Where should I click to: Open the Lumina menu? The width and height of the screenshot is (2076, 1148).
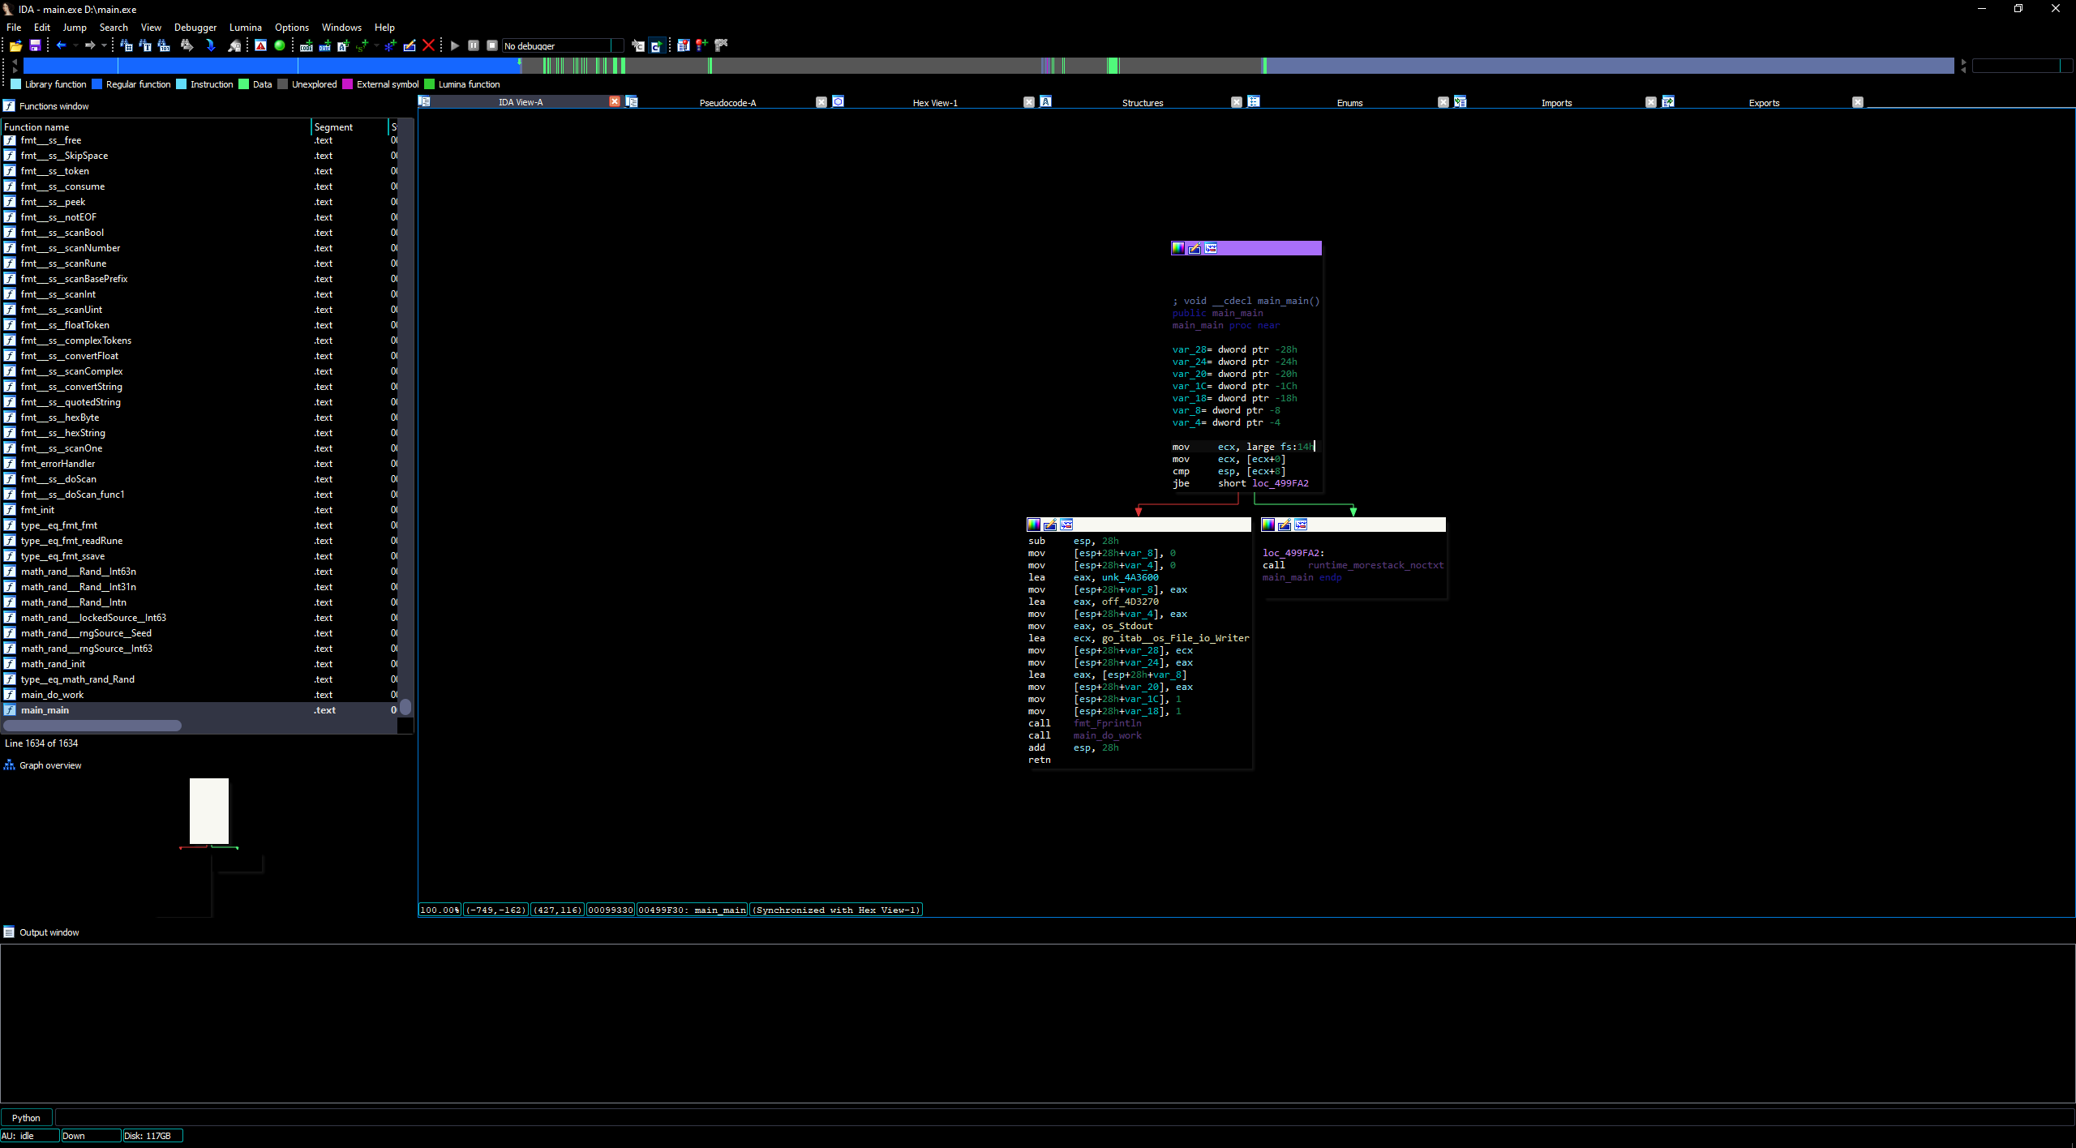246,27
